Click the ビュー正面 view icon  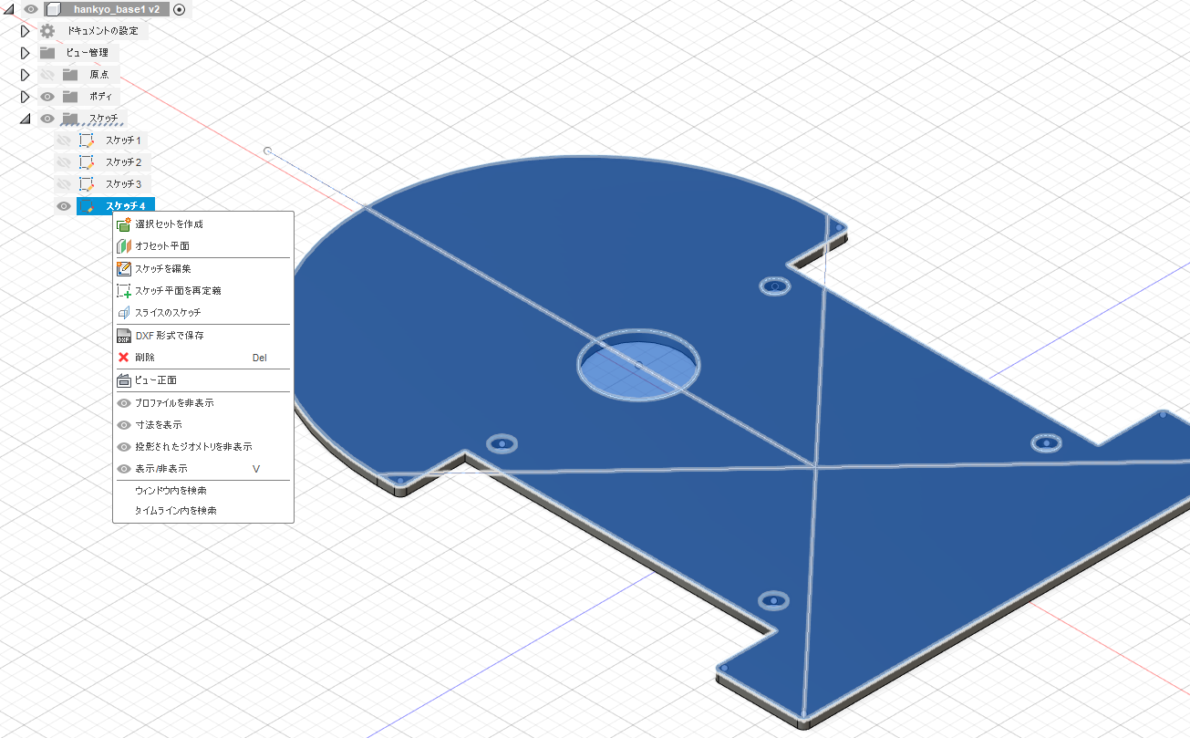[x=125, y=380]
